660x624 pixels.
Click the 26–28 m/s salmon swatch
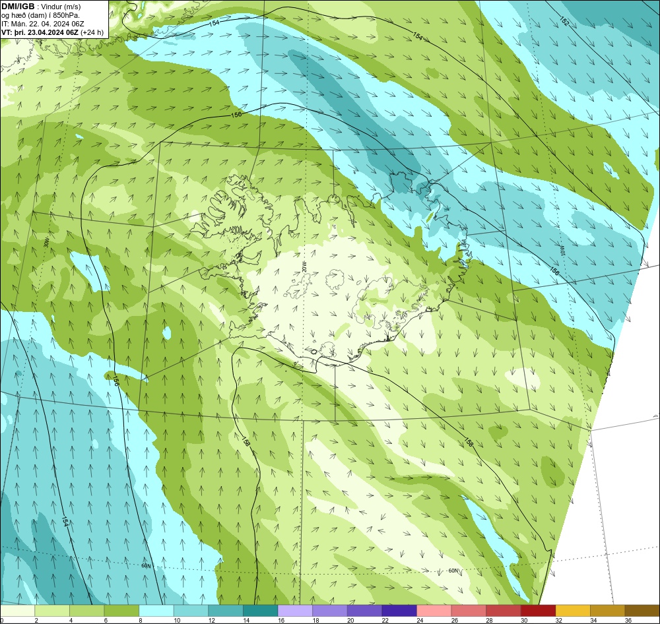pyautogui.click(x=469, y=611)
